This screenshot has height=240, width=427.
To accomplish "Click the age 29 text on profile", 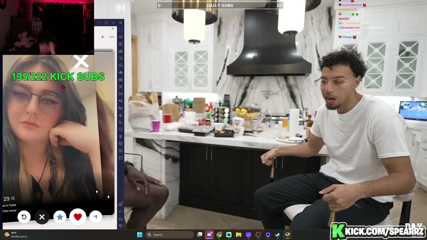I will (6, 199).
